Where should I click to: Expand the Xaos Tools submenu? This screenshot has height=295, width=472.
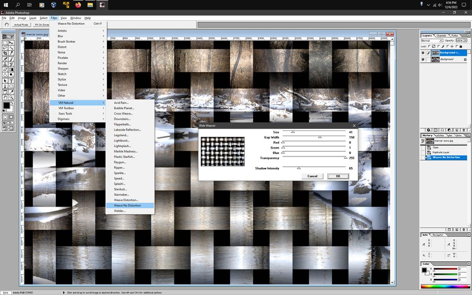click(78, 113)
